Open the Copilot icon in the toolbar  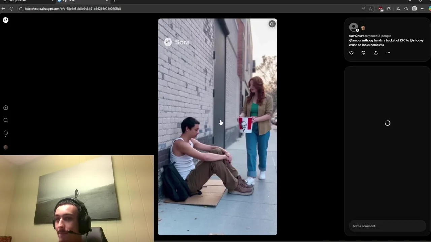(x=430, y=9)
